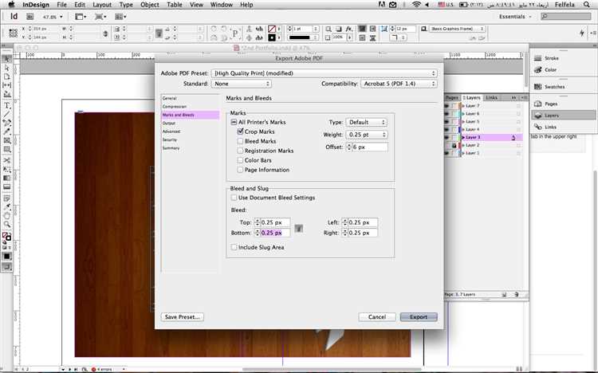Viewport: 598px width, 373px height.
Task: Select the Direct Selection tool
Action: [x=7, y=68]
